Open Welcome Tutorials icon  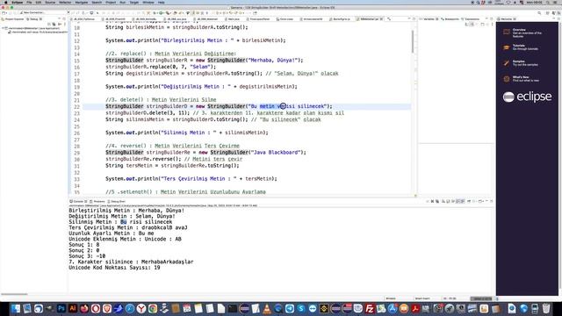click(507, 47)
